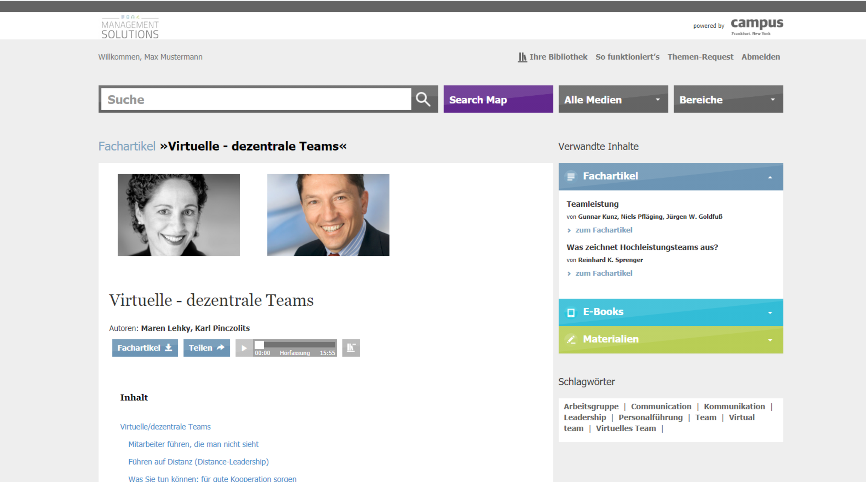
Task: Add article to library via bookshelf icon
Action: pyautogui.click(x=351, y=348)
